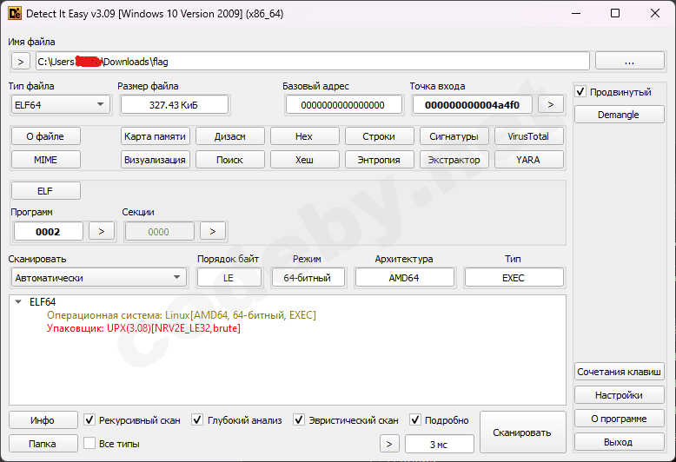Image resolution: width=676 pixels, height=462 pixels.
Task: Toggle the Продвинутый checkbox
Action: click(580, 92)
